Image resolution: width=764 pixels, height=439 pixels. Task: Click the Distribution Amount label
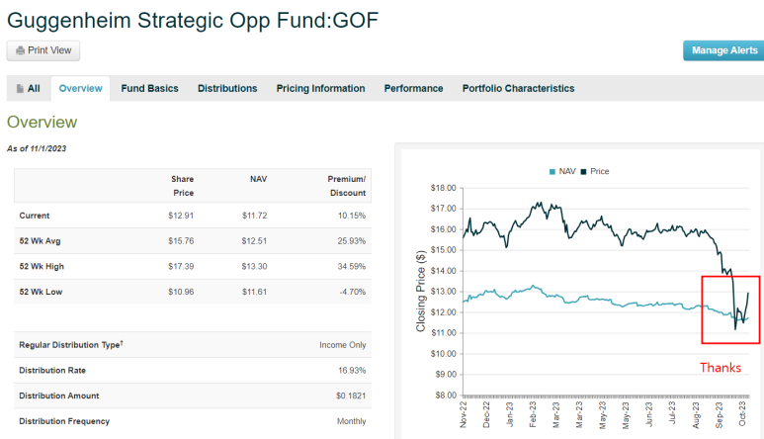click(59, 395)
